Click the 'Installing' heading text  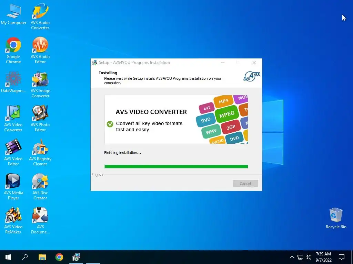coord(108,73)
